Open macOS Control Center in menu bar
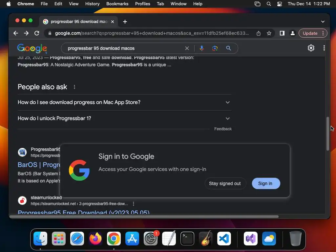 click(x=280, y=4)
